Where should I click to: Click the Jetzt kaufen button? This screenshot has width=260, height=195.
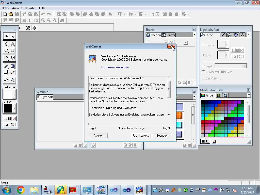tap(141, 136)
